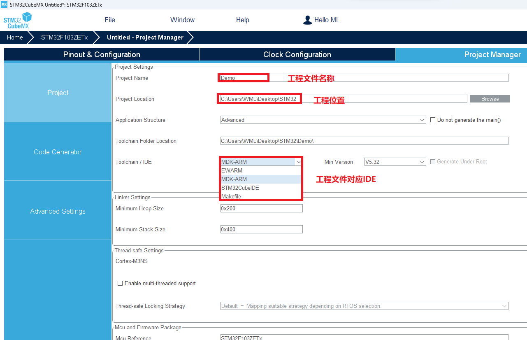Toggle Do not generate the main() checkbox
Screen dimensions: 527x340
pyautogui.click(x=433, y=120)
